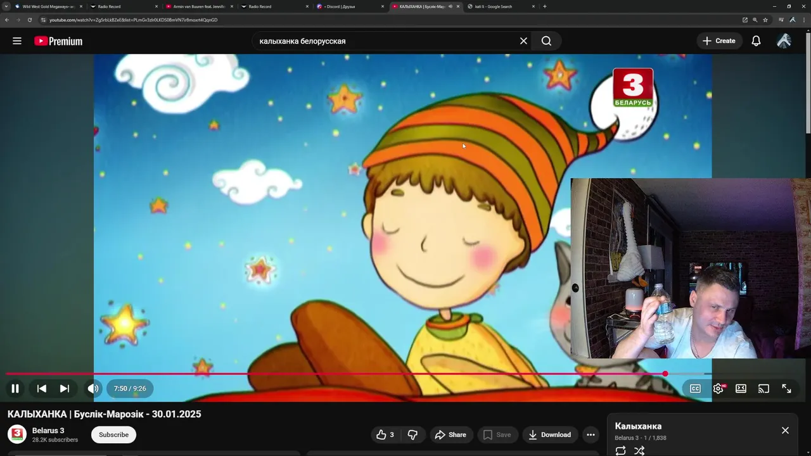This screenshot has width=811, height=456.
Task: Open player settings gear
Action: point(718,389)
